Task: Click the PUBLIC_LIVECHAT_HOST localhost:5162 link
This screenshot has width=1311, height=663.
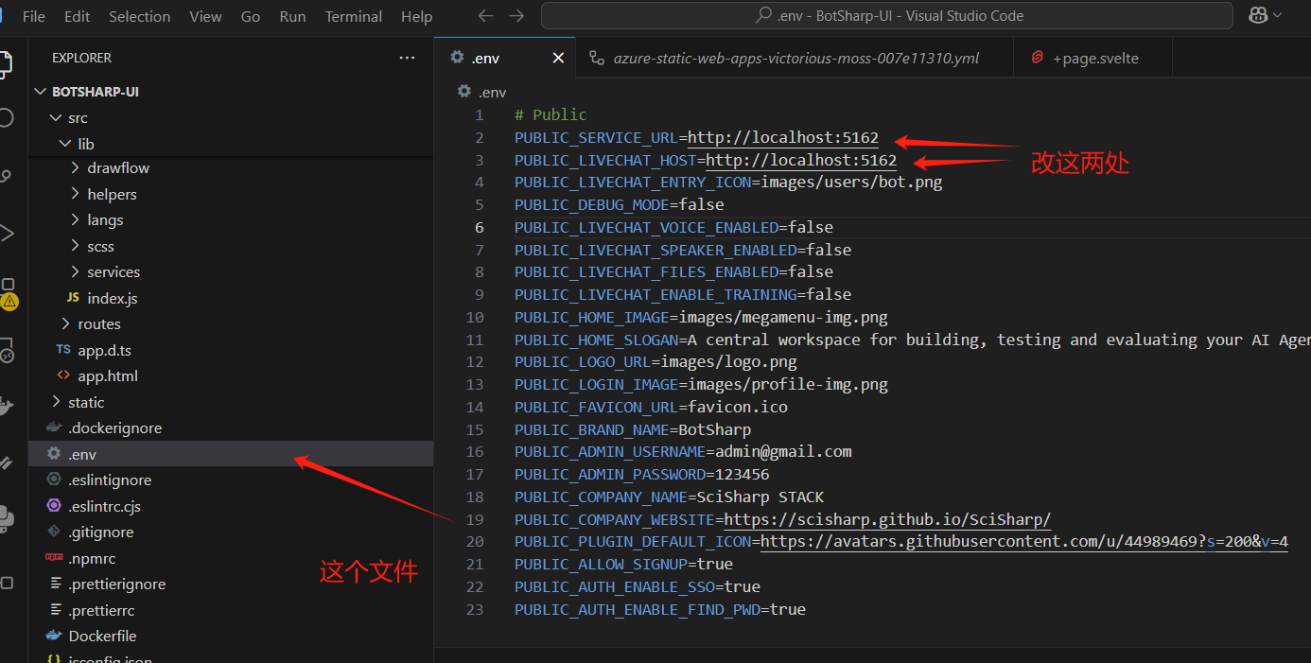Action: [x=801, y=161]
